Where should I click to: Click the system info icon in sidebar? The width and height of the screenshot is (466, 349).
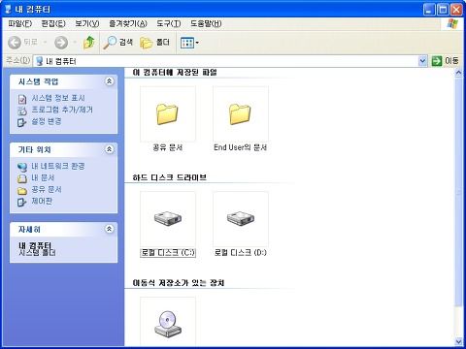(22, 99)
